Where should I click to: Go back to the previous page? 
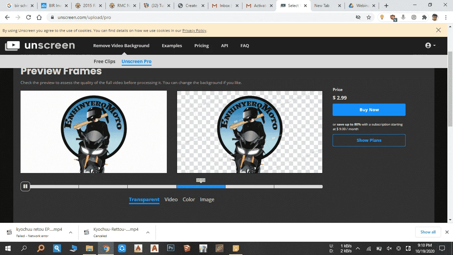[7, 17]
